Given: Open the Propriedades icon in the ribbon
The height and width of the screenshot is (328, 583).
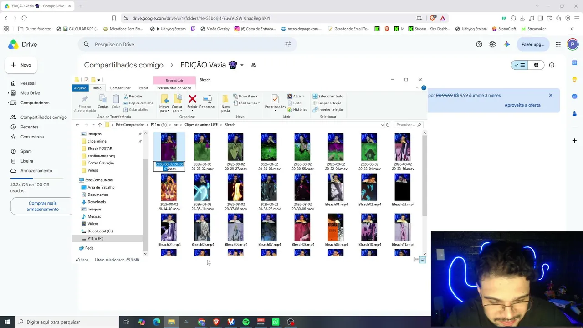Looking at the screenshot, I should 275,99.
